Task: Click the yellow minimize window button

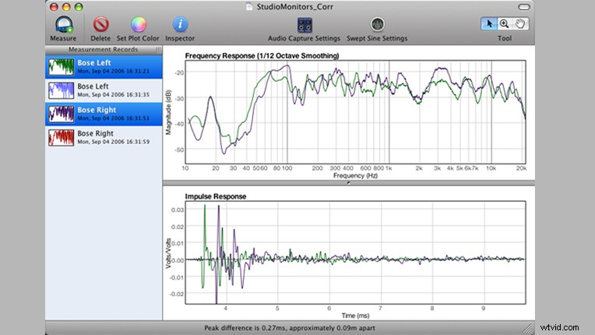Action: coord(66,7)
